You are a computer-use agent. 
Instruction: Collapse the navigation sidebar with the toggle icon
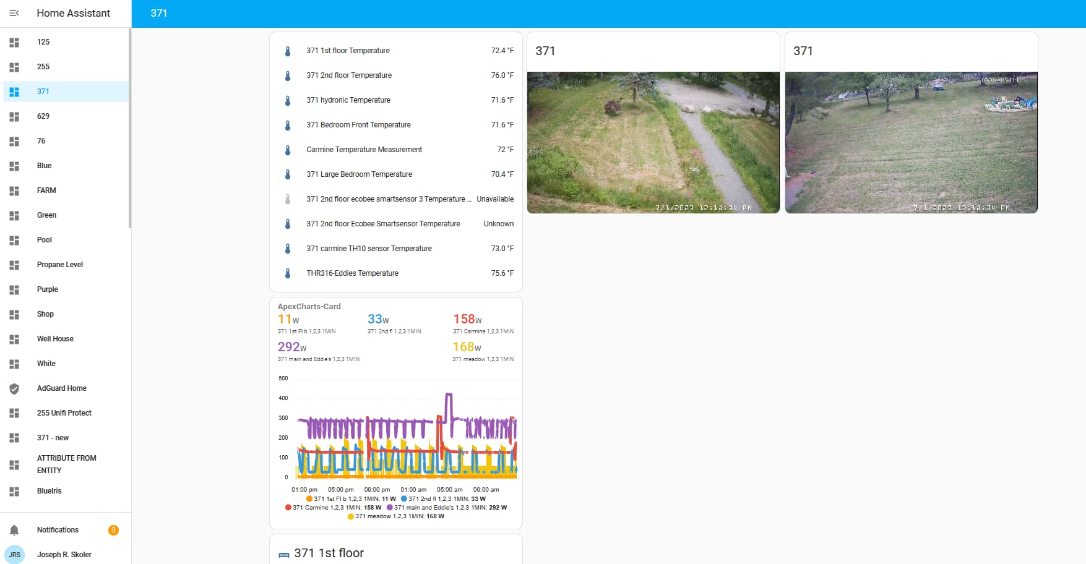pos(14,13)
